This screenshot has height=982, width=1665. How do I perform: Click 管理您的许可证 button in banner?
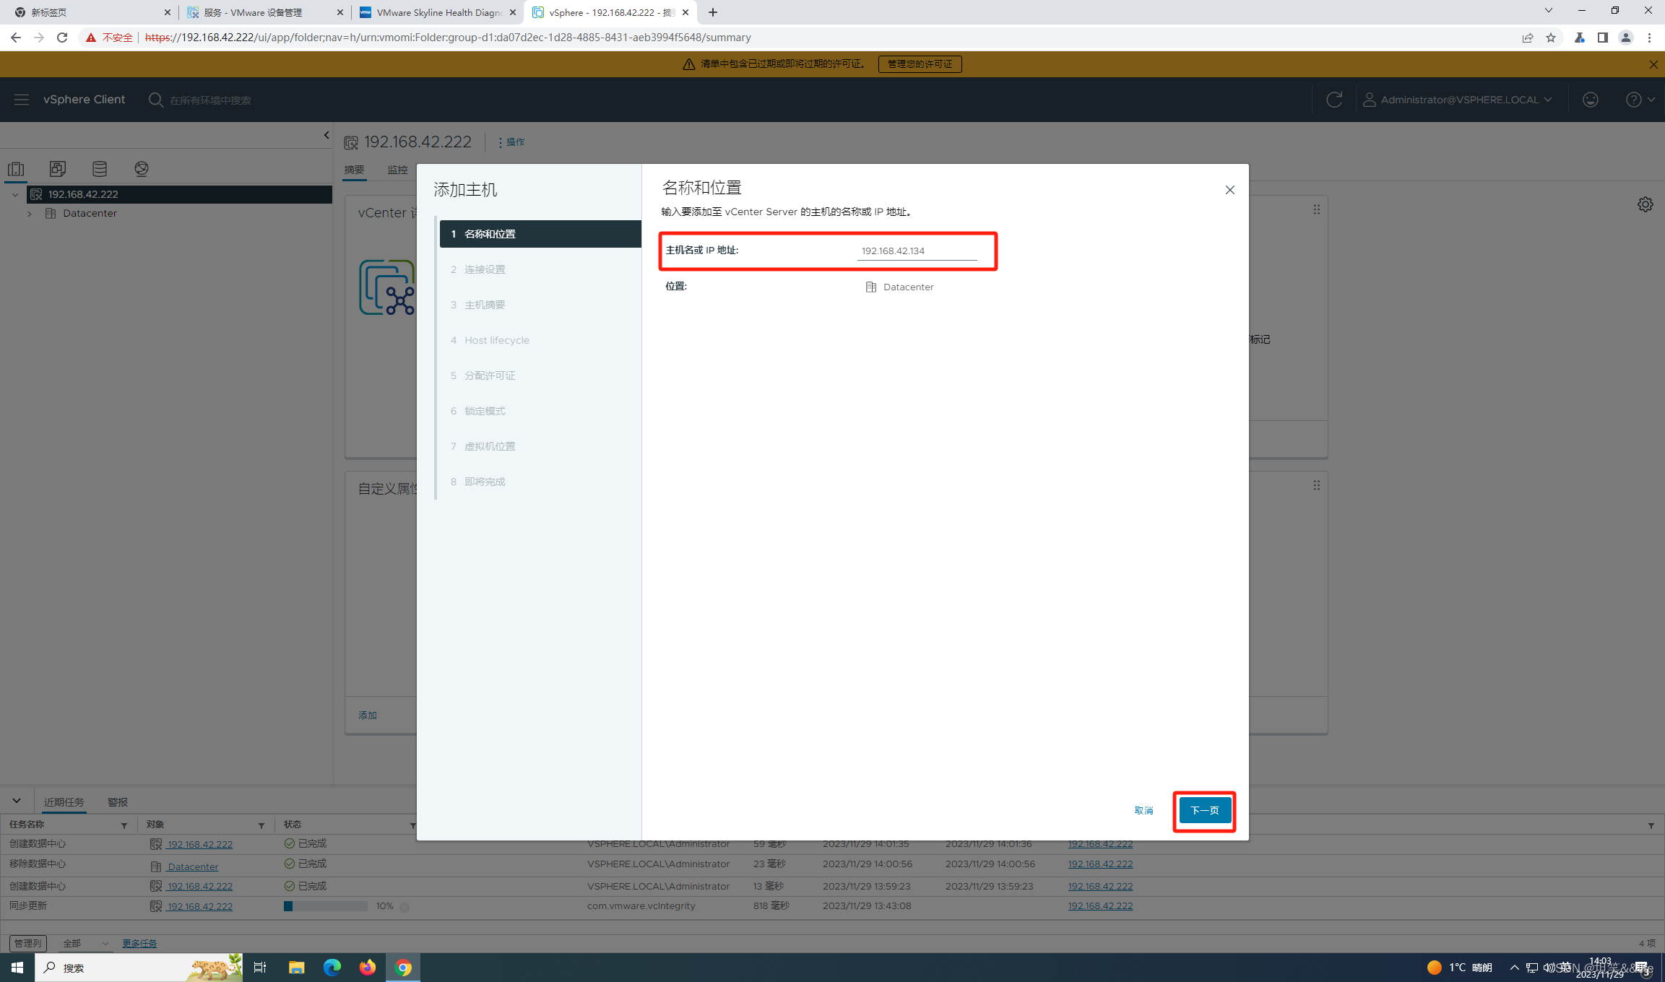point(920,64)
